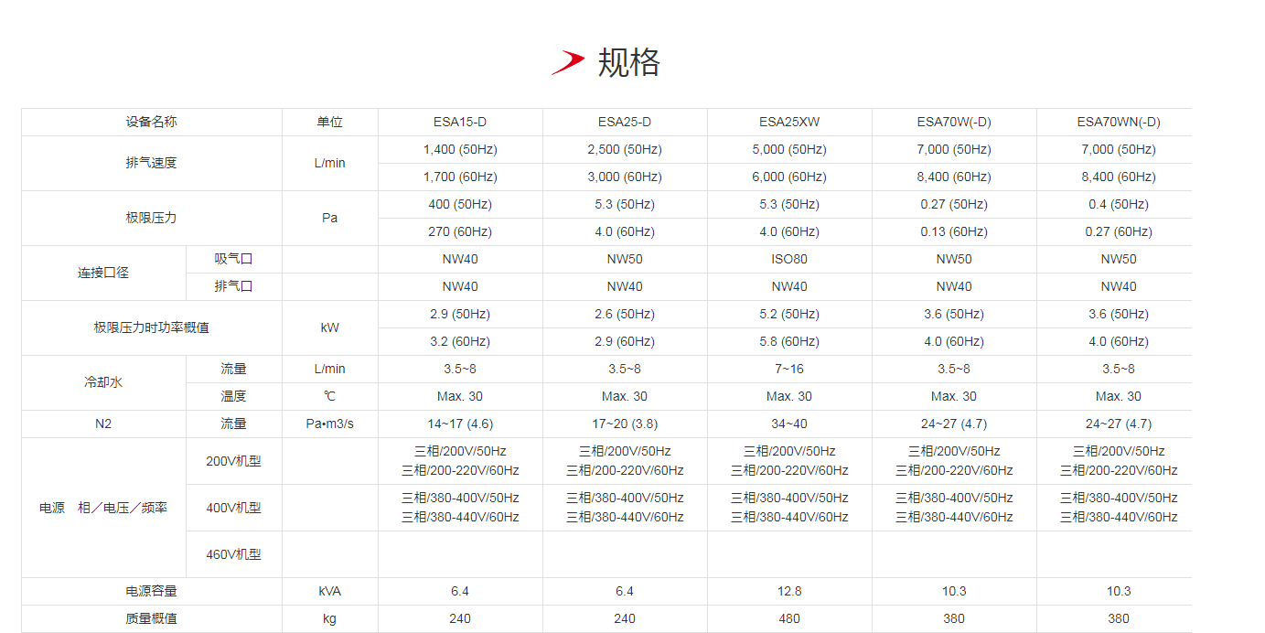The height and width of the screenshot is (633, 1265).
Task: Select the ESA70WN(-D) column header
Action: (1119, 122)
